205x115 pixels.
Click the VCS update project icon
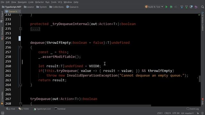click(182, 7)
